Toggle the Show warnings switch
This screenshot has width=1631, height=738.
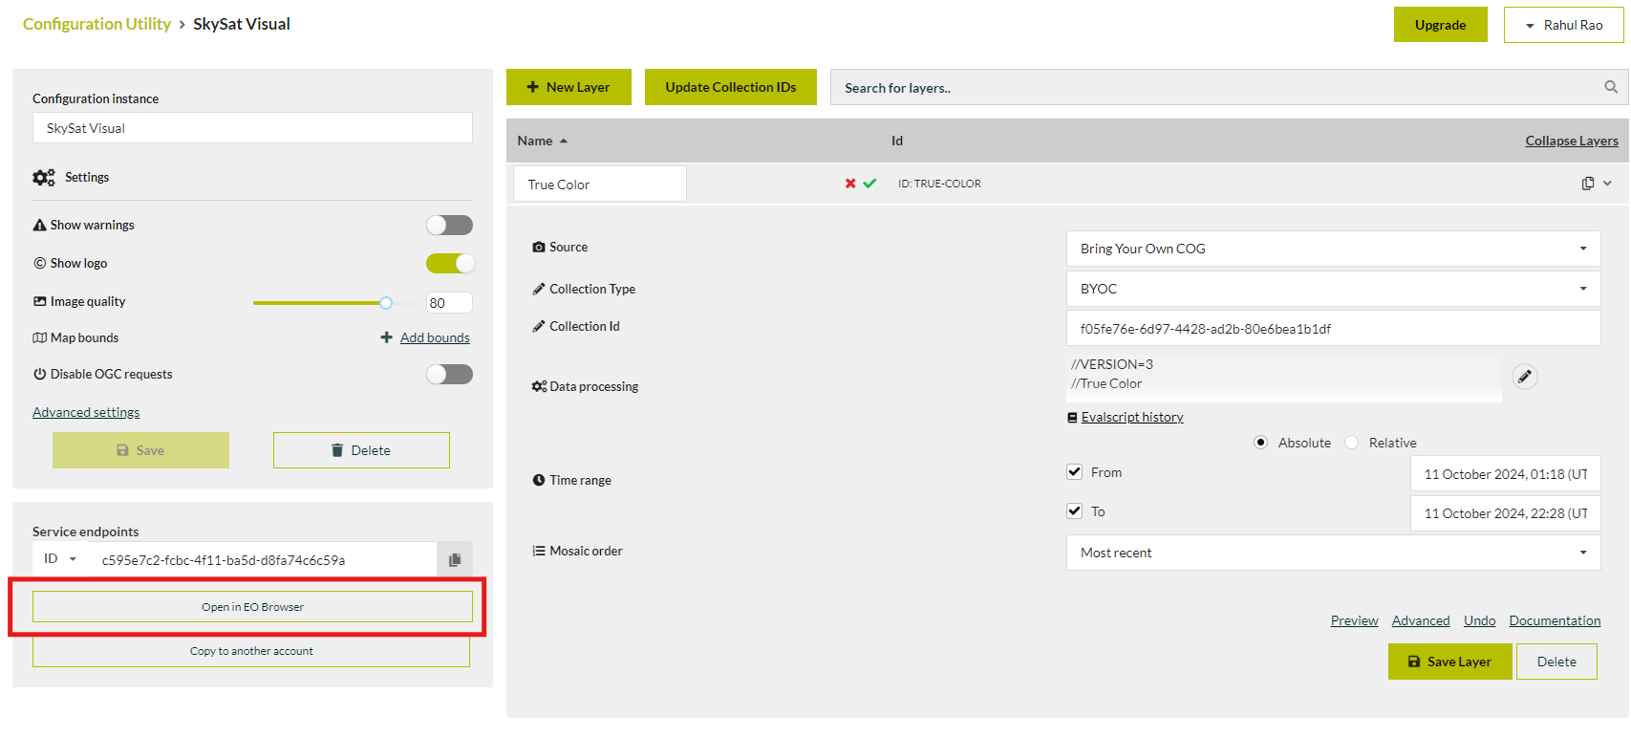point(450,225)
